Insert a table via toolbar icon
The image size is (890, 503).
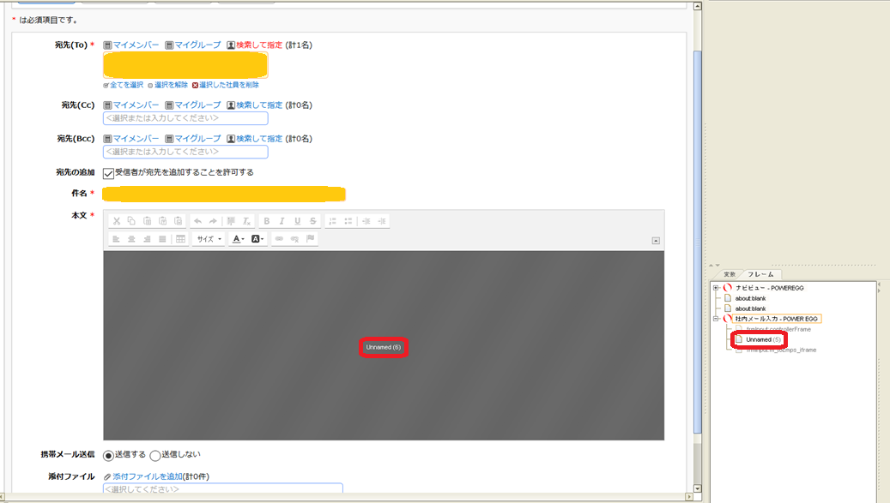coord(180,239)
